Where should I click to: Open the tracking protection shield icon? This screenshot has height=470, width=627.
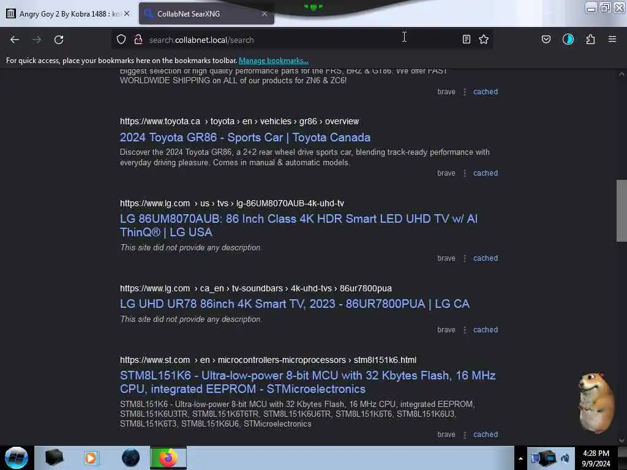121,40
